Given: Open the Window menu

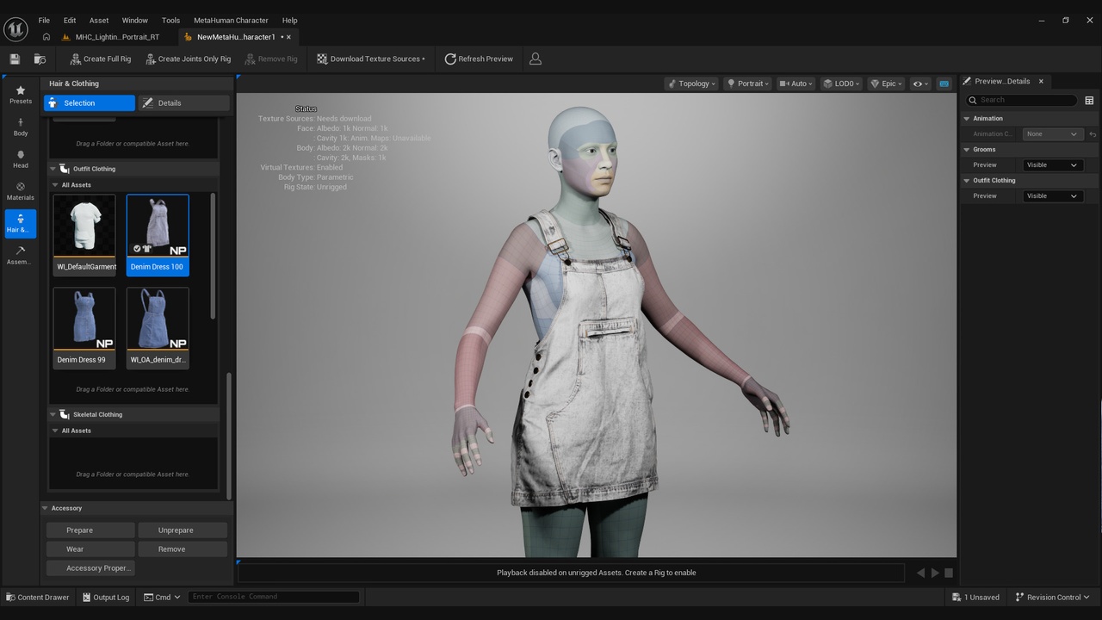Looking at the screenshot, I should pyautogui.click(x=134, y=20).
